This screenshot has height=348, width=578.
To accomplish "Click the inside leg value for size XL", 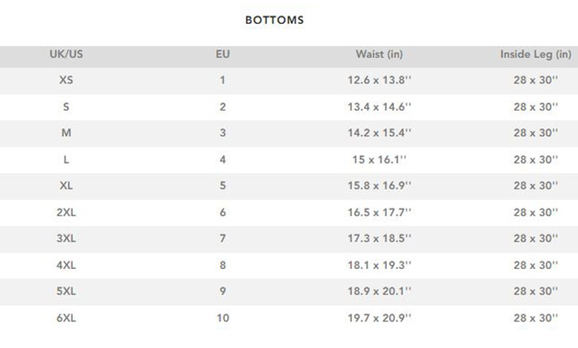I will click(535, 186).
